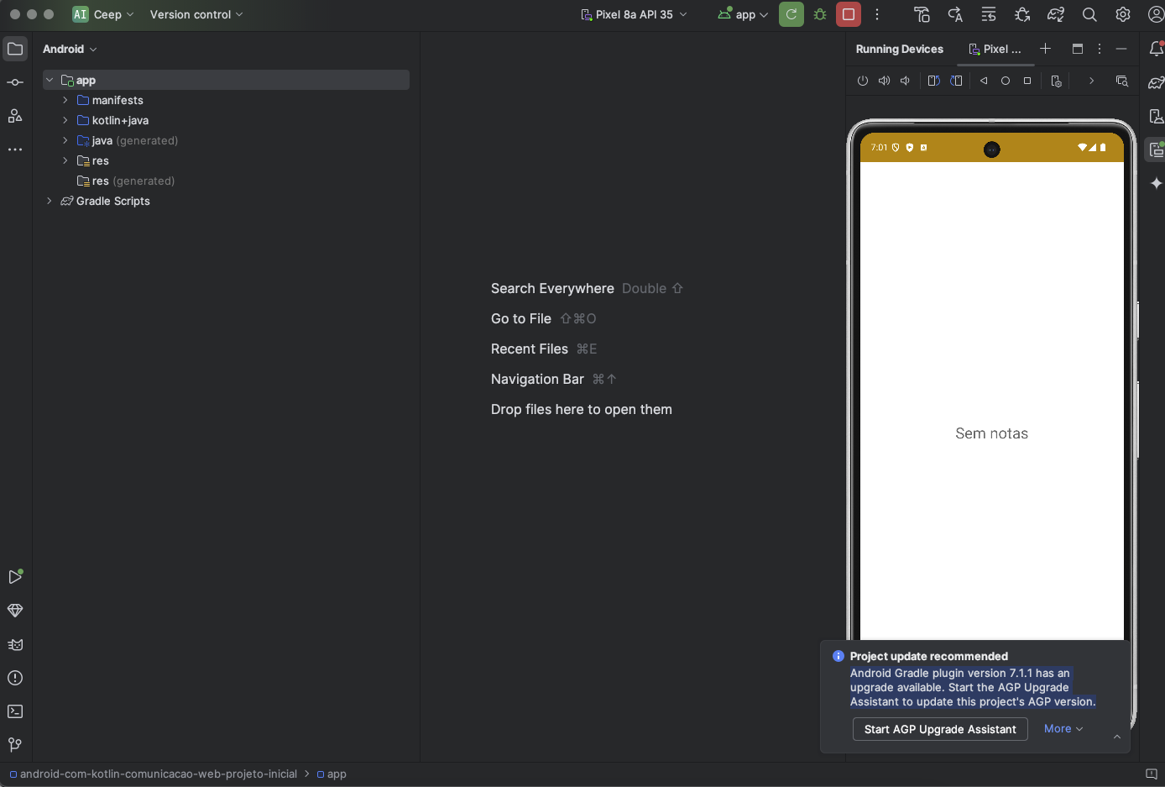Viewport: 1165px width, 787px height.
Task: Raise the emulator volume
Action: tap(884, 81)
